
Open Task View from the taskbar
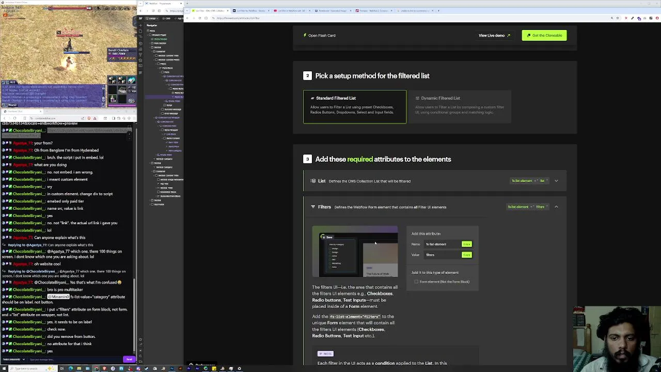coord(62,368)
